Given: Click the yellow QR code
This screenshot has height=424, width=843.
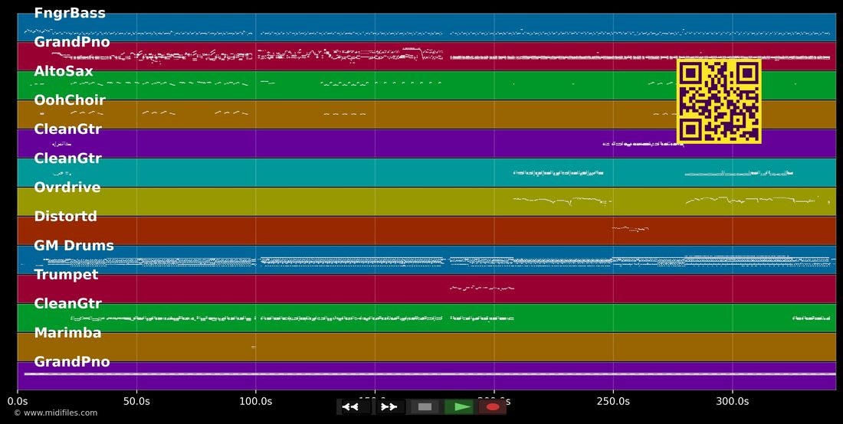Looking at the screenshot, I should tap(719, 102).
